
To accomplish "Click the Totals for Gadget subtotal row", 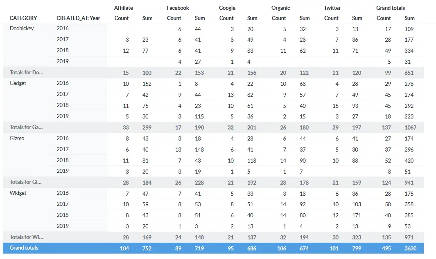I will coord(213,127).
